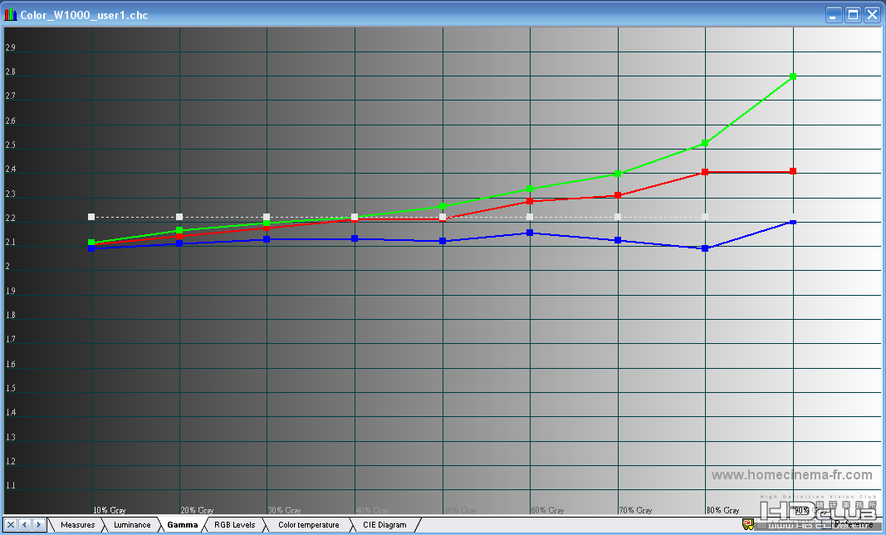Image resolution: width=886 pixels, height=535 pixels.
Task: Click the '2.2' gamma axis value
Action: pos(10,218)
